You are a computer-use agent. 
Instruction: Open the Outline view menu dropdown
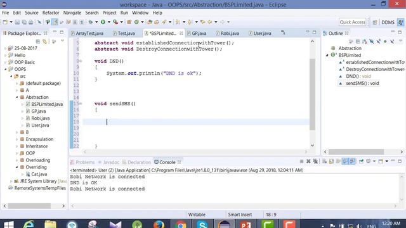pos(400,41)
